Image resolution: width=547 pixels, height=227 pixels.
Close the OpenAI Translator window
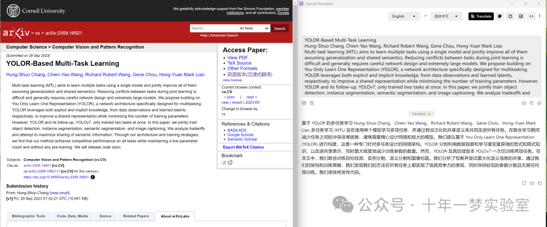(x=540, y=4)
